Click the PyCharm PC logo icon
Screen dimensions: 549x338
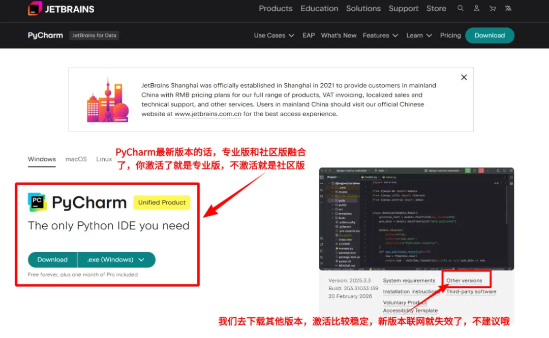37,202
